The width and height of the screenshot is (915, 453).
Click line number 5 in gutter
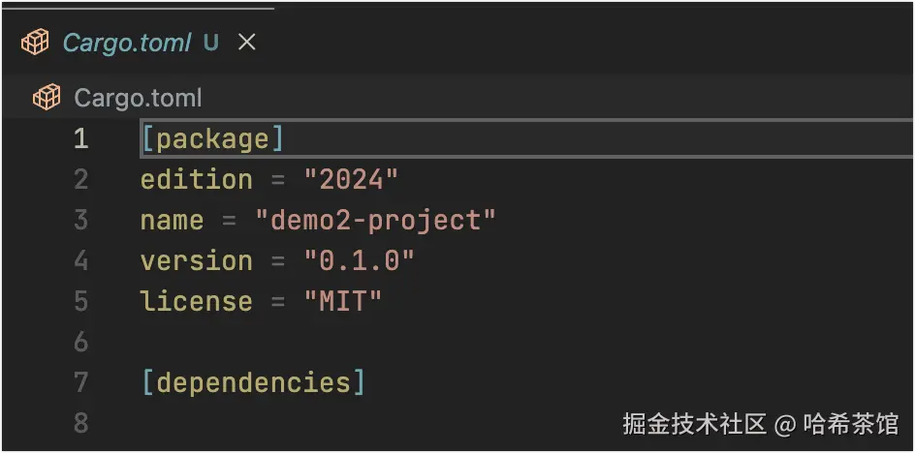(x=80, y=302)
